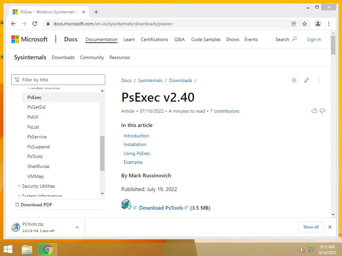Image resolution: width=342 pixels, height=256 pixels.
Task: Open a new browser tab
Action: (x=96, y=12)
